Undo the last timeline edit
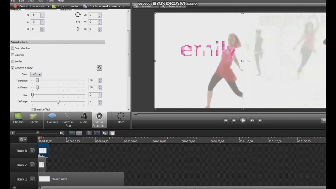 71,133
